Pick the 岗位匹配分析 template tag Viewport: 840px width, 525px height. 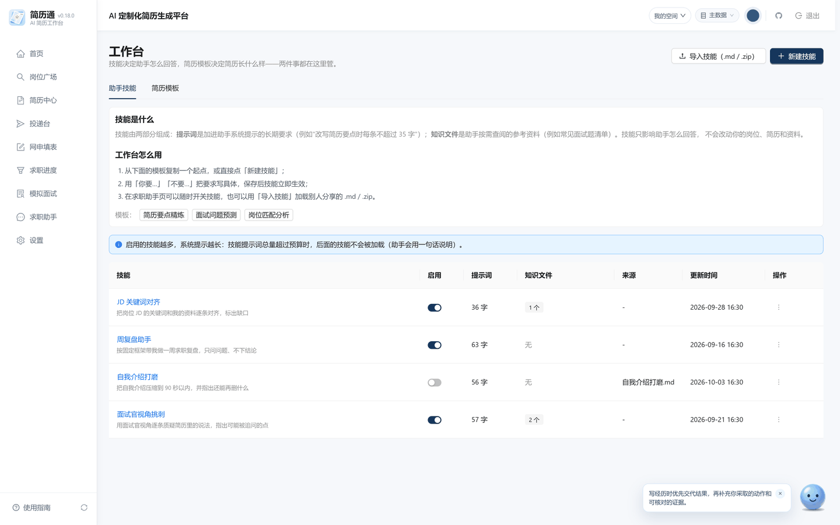[x=269, y=215]
